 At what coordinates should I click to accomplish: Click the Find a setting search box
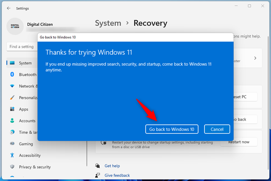pos(22,47)
